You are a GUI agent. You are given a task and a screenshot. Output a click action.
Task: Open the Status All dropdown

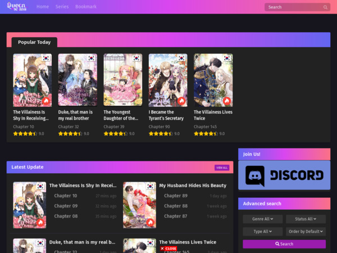[306, 219]
